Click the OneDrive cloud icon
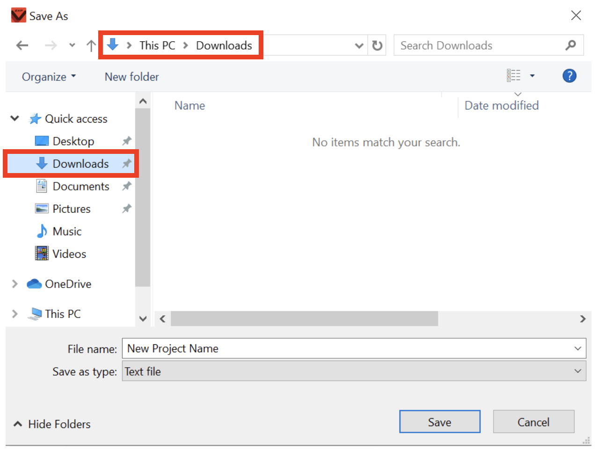The width and height of the screenshot is (595, 449). 33,283
